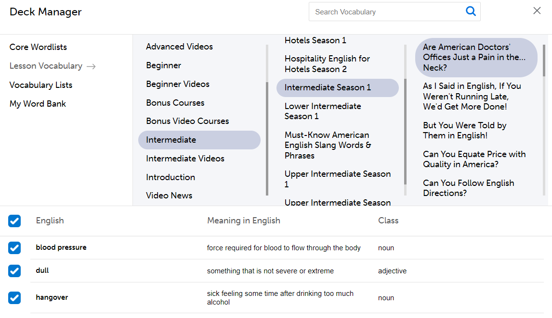This screenshot has width=552, height=318.
Task: Open lesson Can You Follow English Directions?
Action: click(468, 188)
